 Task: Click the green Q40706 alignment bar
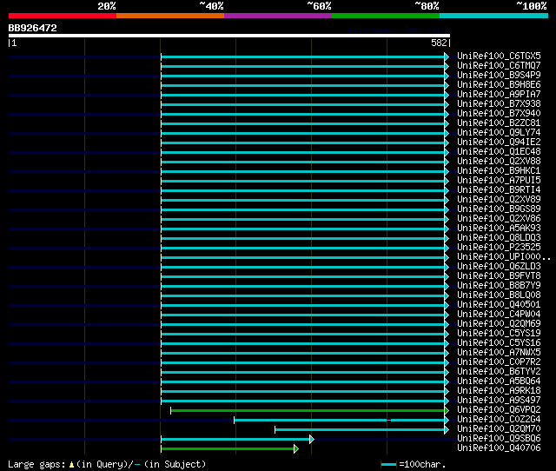[228, 449]
